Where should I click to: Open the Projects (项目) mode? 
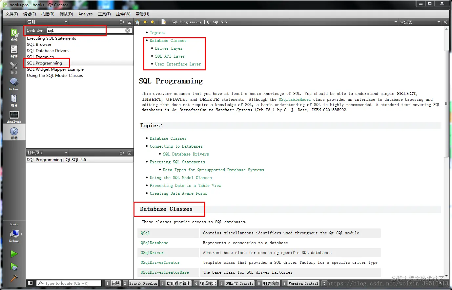click(14, 100)
